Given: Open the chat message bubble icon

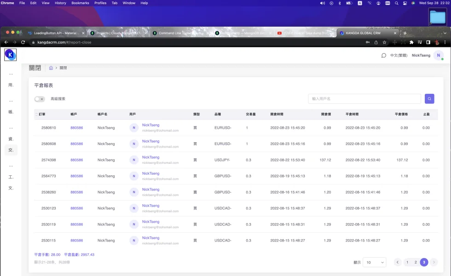Looking at the screenshot, I should pyautogui.click(x=384, y=56).
